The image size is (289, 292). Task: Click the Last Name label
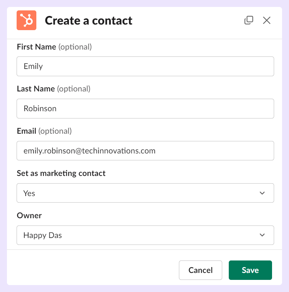[36, 89]
